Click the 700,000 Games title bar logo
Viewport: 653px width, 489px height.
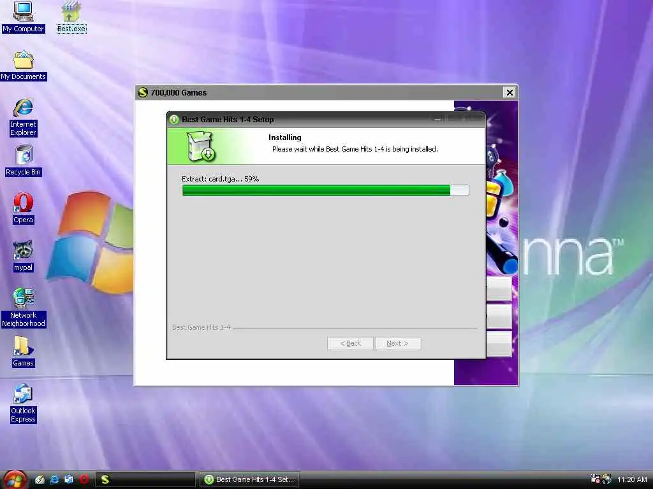point(143,92)
